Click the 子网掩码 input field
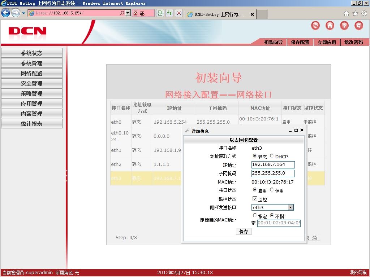This screenshot has width=370, height=277. (273, 173)
